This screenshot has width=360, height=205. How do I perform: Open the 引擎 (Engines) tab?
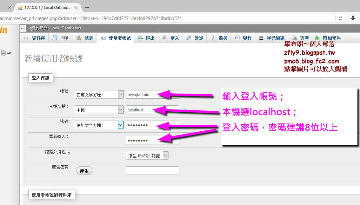tap(300, 38)
